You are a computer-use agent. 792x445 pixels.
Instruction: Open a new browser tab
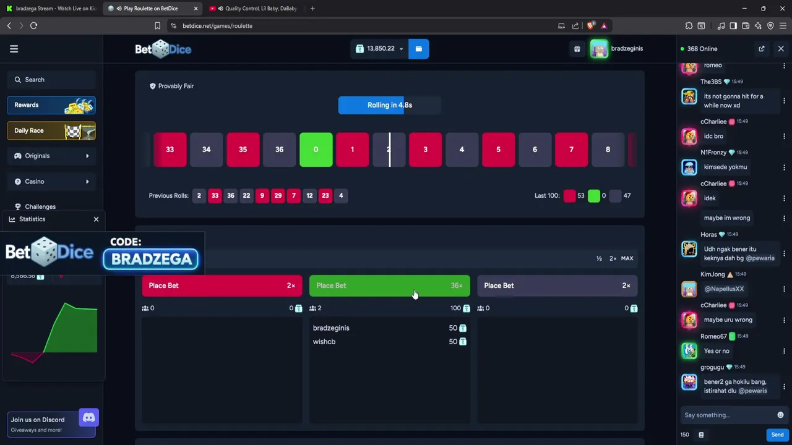click(x=312, y=9)
